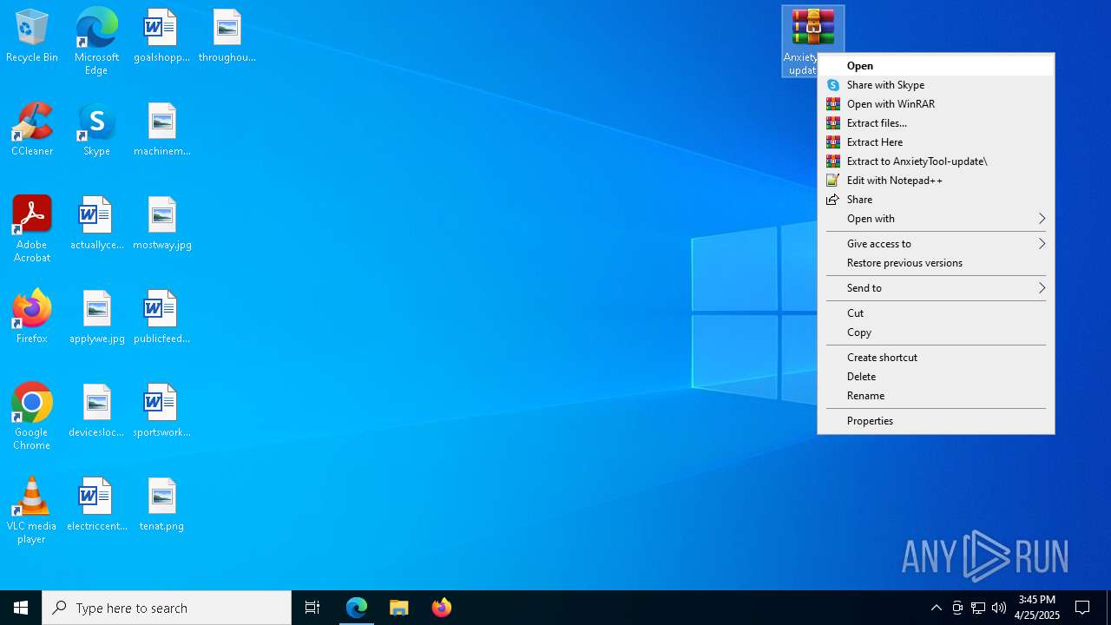The image size is (1111, 625).
Task: Select the Microsoft Edge desktop shortcut
Action: click(x=96, y=41)
